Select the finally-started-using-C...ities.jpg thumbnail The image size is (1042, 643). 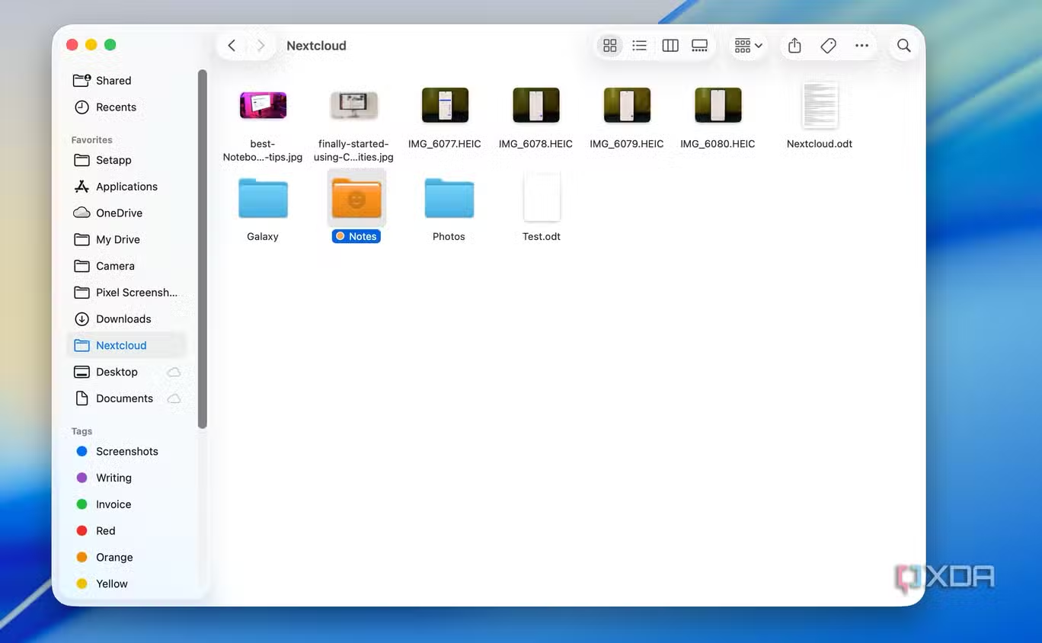[x=354, y=105]
